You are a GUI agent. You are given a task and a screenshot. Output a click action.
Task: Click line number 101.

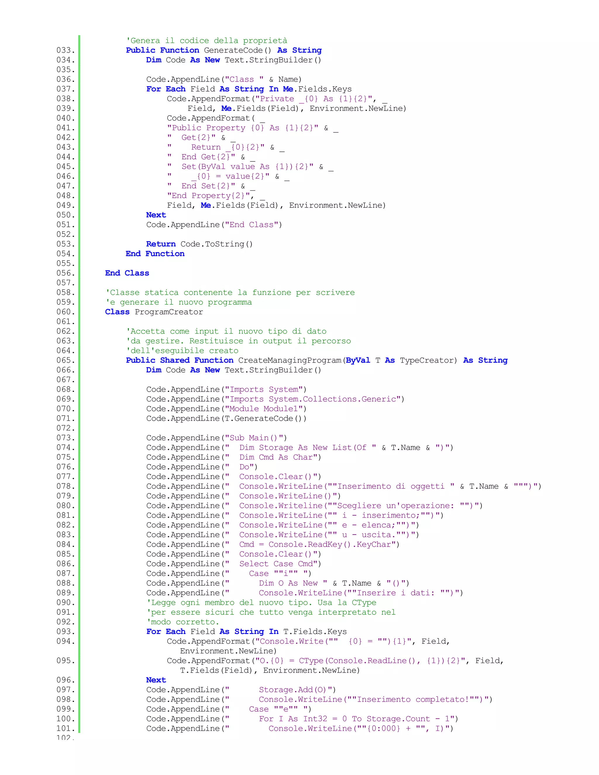pos(66,728)
